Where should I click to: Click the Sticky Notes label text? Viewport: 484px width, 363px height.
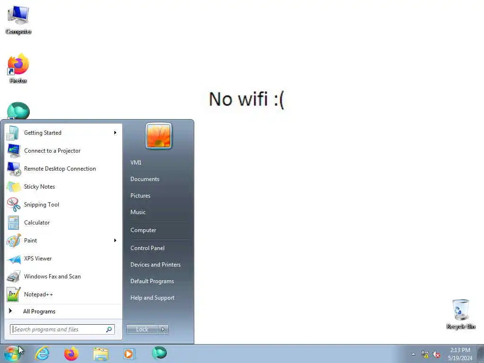pos(40,187)
